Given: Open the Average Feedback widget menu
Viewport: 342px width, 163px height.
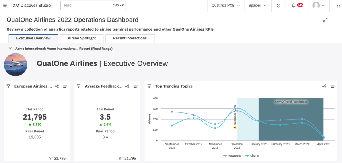Looking at the screenshot, I should pos(136,86).
